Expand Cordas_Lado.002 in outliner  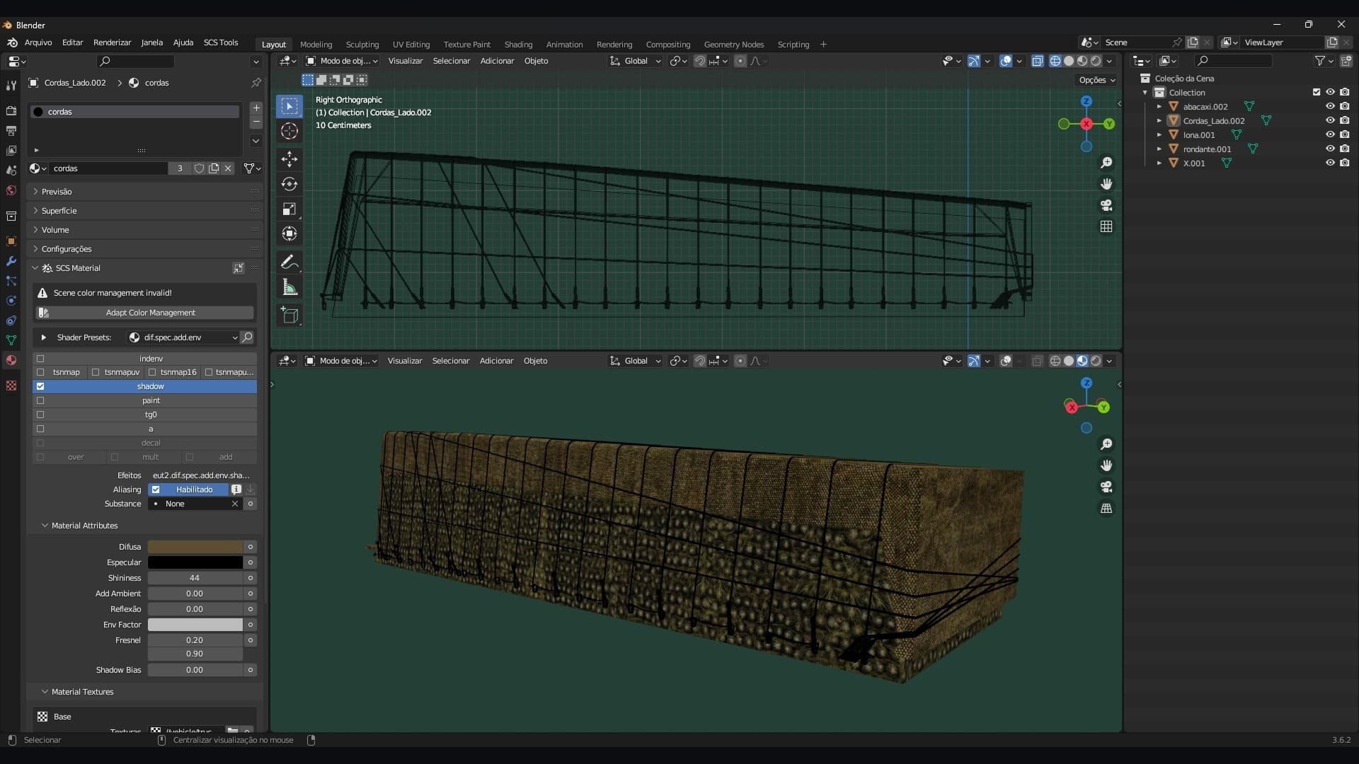coord(1159,121)
